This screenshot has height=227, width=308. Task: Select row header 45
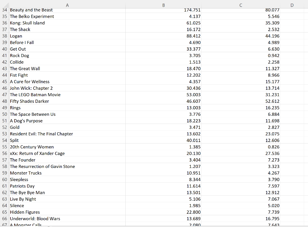(5, 81)
